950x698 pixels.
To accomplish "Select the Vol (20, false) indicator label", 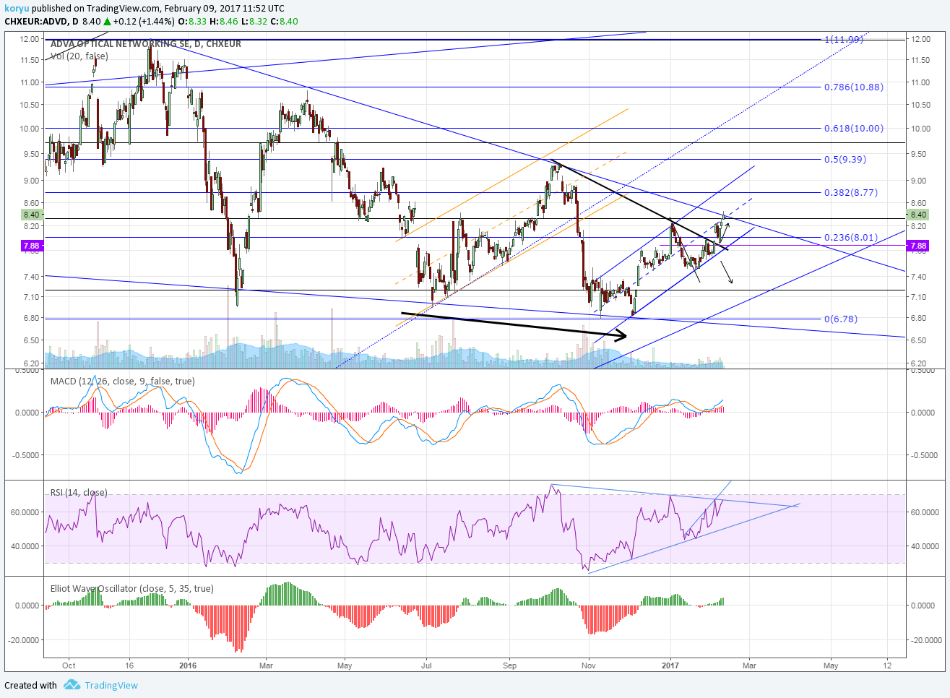I will point(79,56).
